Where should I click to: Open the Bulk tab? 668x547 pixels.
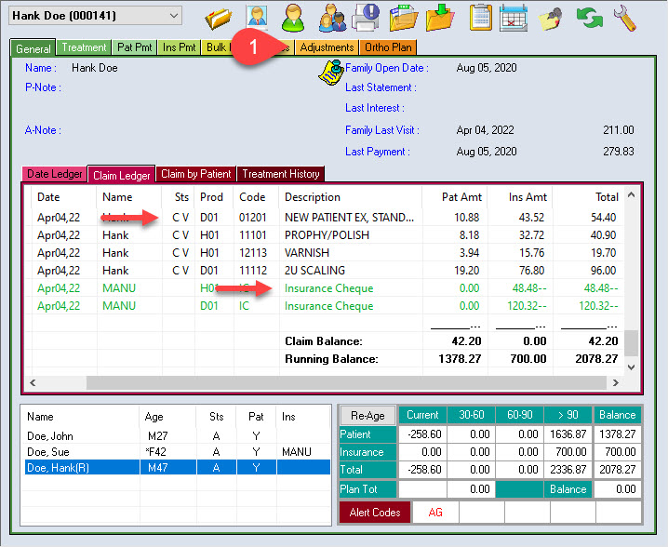218,47
